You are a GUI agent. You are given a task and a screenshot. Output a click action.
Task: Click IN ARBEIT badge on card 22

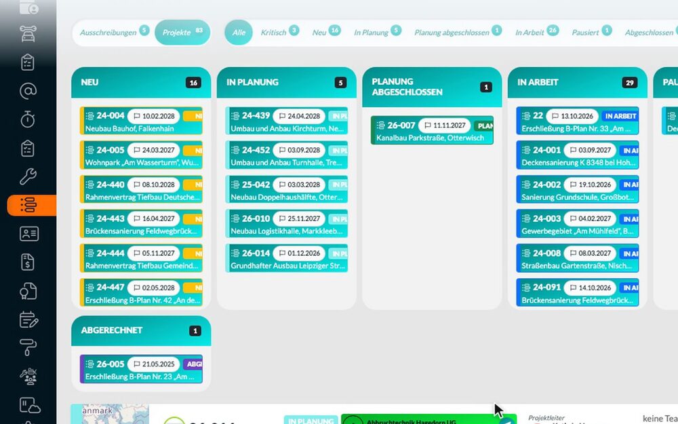pos(620,116)
